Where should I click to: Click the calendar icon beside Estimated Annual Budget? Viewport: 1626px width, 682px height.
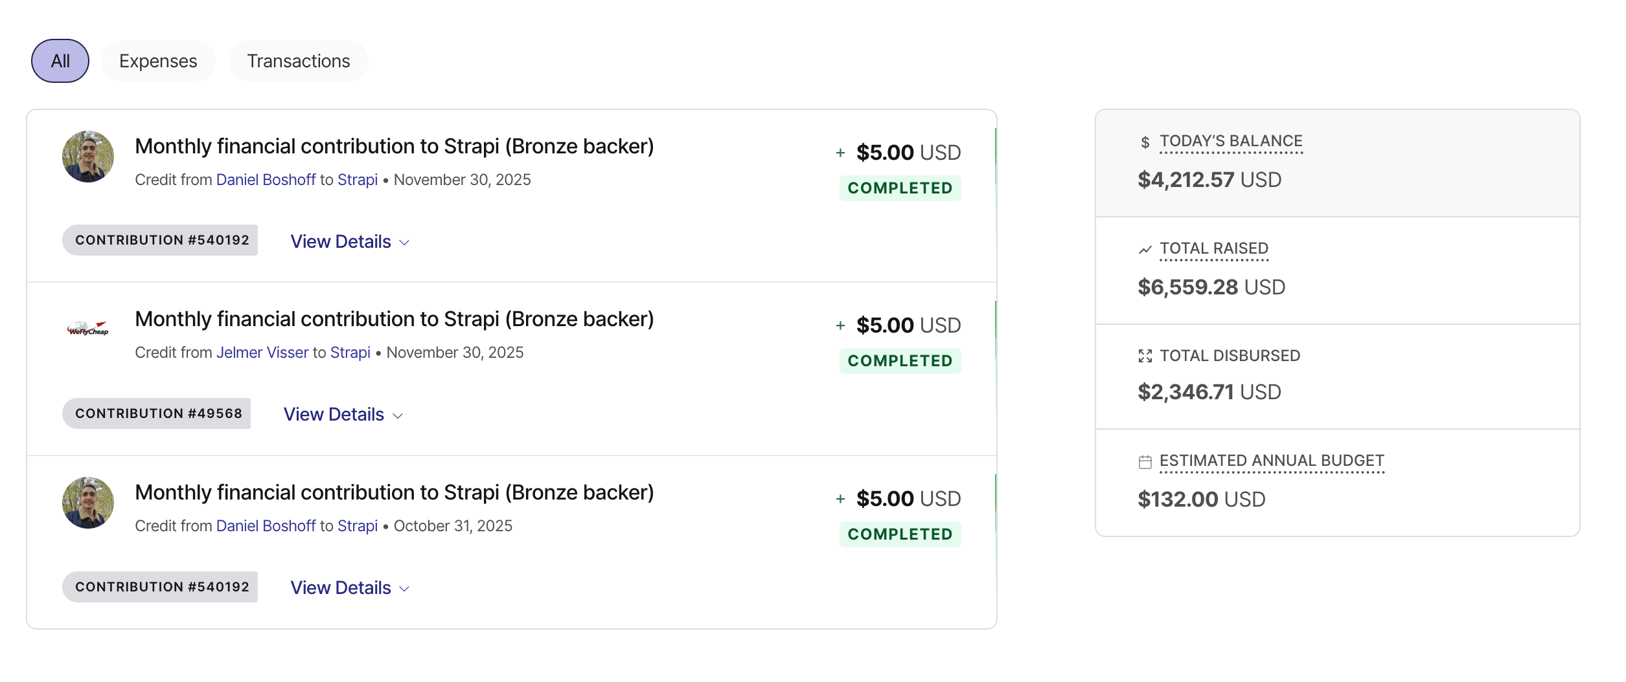pyautogui.click(x=1145, y=462)
